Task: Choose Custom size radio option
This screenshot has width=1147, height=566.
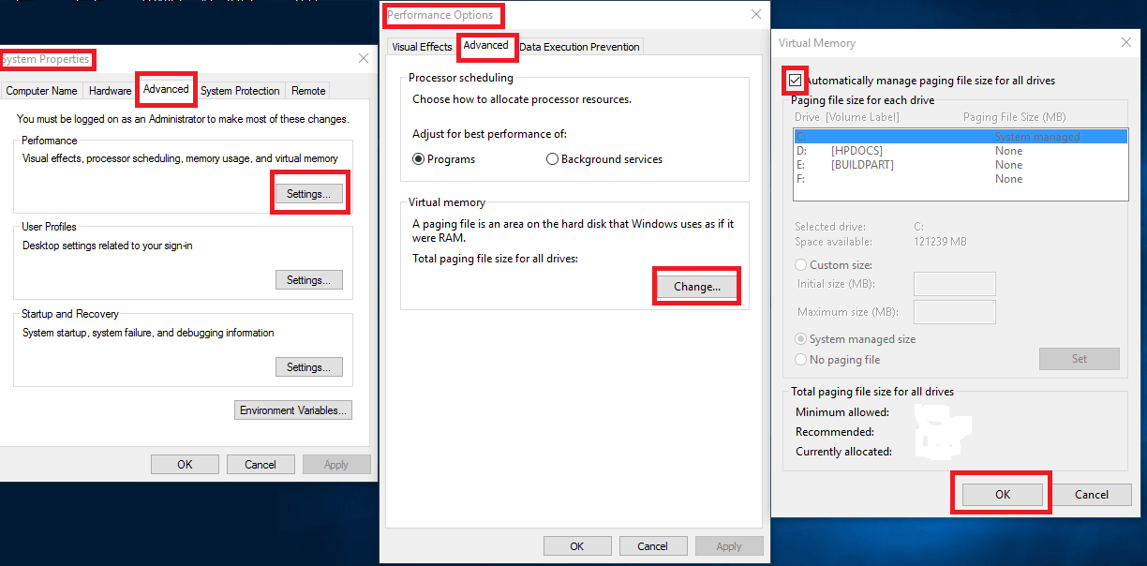Action: point(834,265)
